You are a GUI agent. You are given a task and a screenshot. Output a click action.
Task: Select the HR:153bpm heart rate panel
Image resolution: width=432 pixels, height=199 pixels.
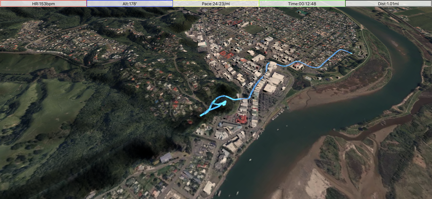43,3
